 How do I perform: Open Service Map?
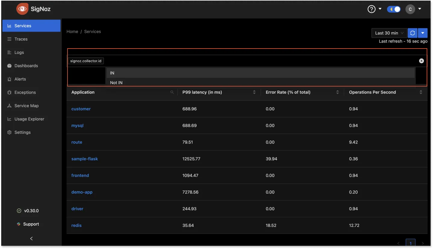click(31, 106)
